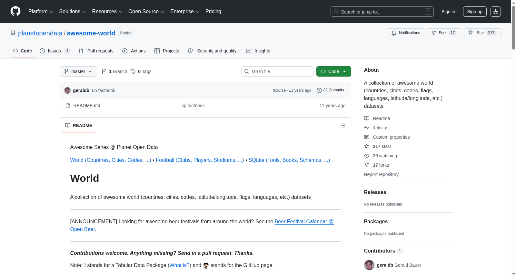516x277 pixels.
Task: Open the awesome-world repository link
Action: point(91,33)
